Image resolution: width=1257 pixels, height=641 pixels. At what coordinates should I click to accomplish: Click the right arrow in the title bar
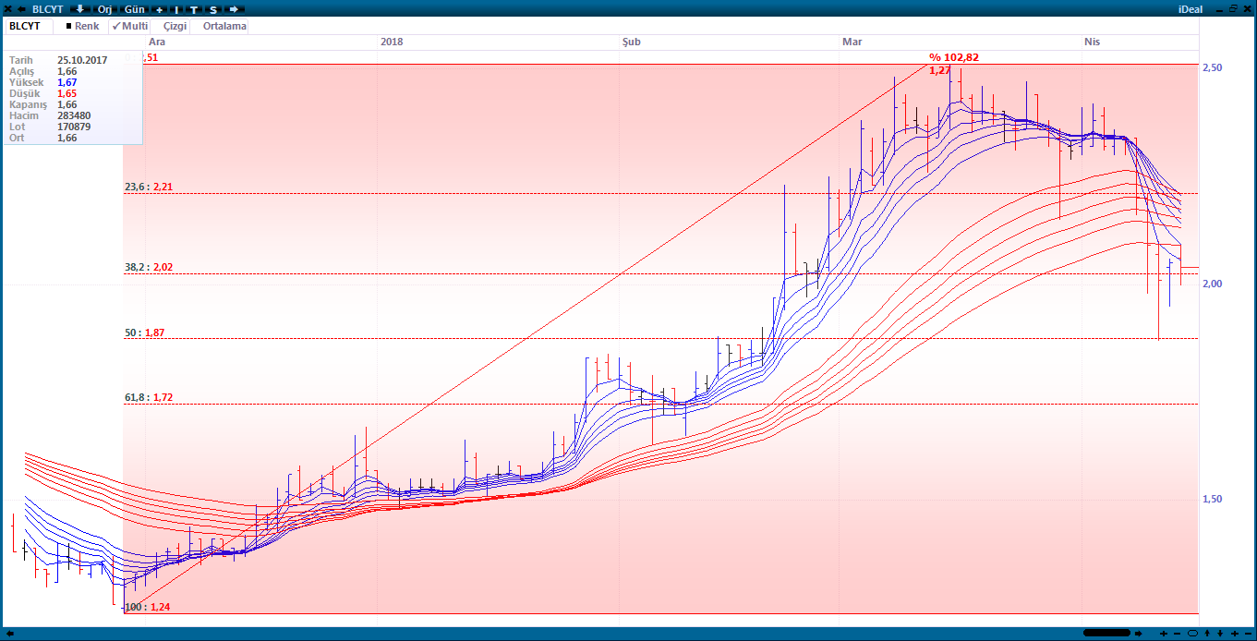pyautogui.click(x=234, y=9)
